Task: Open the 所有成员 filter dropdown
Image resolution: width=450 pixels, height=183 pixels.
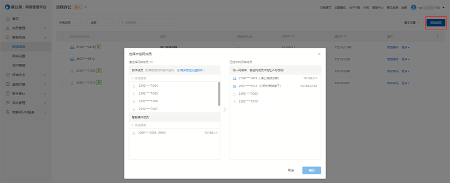Action: tap(70, 22)
